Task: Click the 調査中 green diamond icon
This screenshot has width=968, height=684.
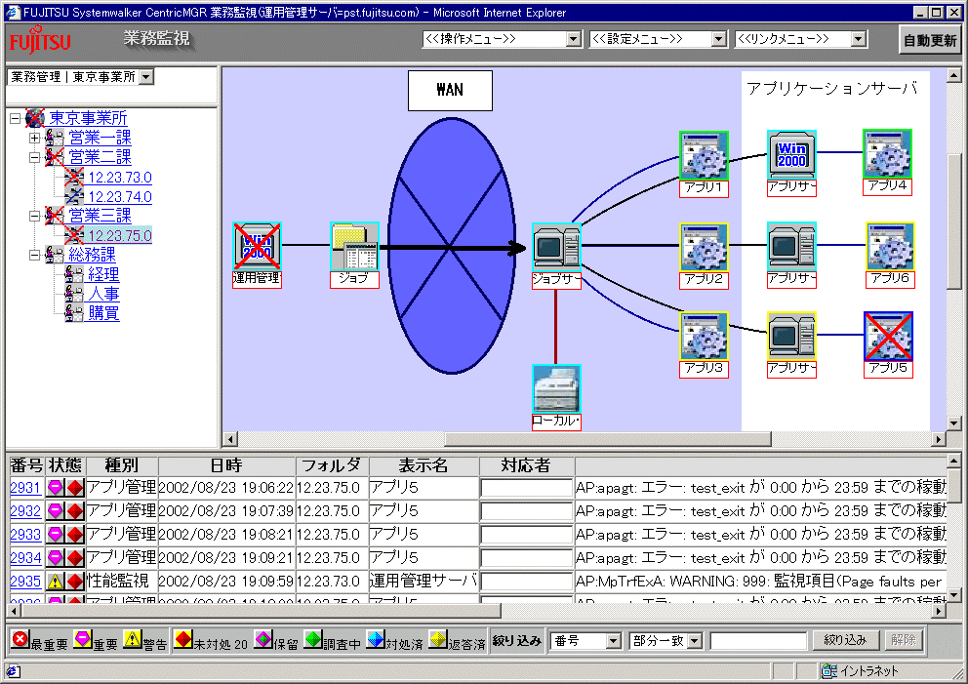Action: [312, 639]
